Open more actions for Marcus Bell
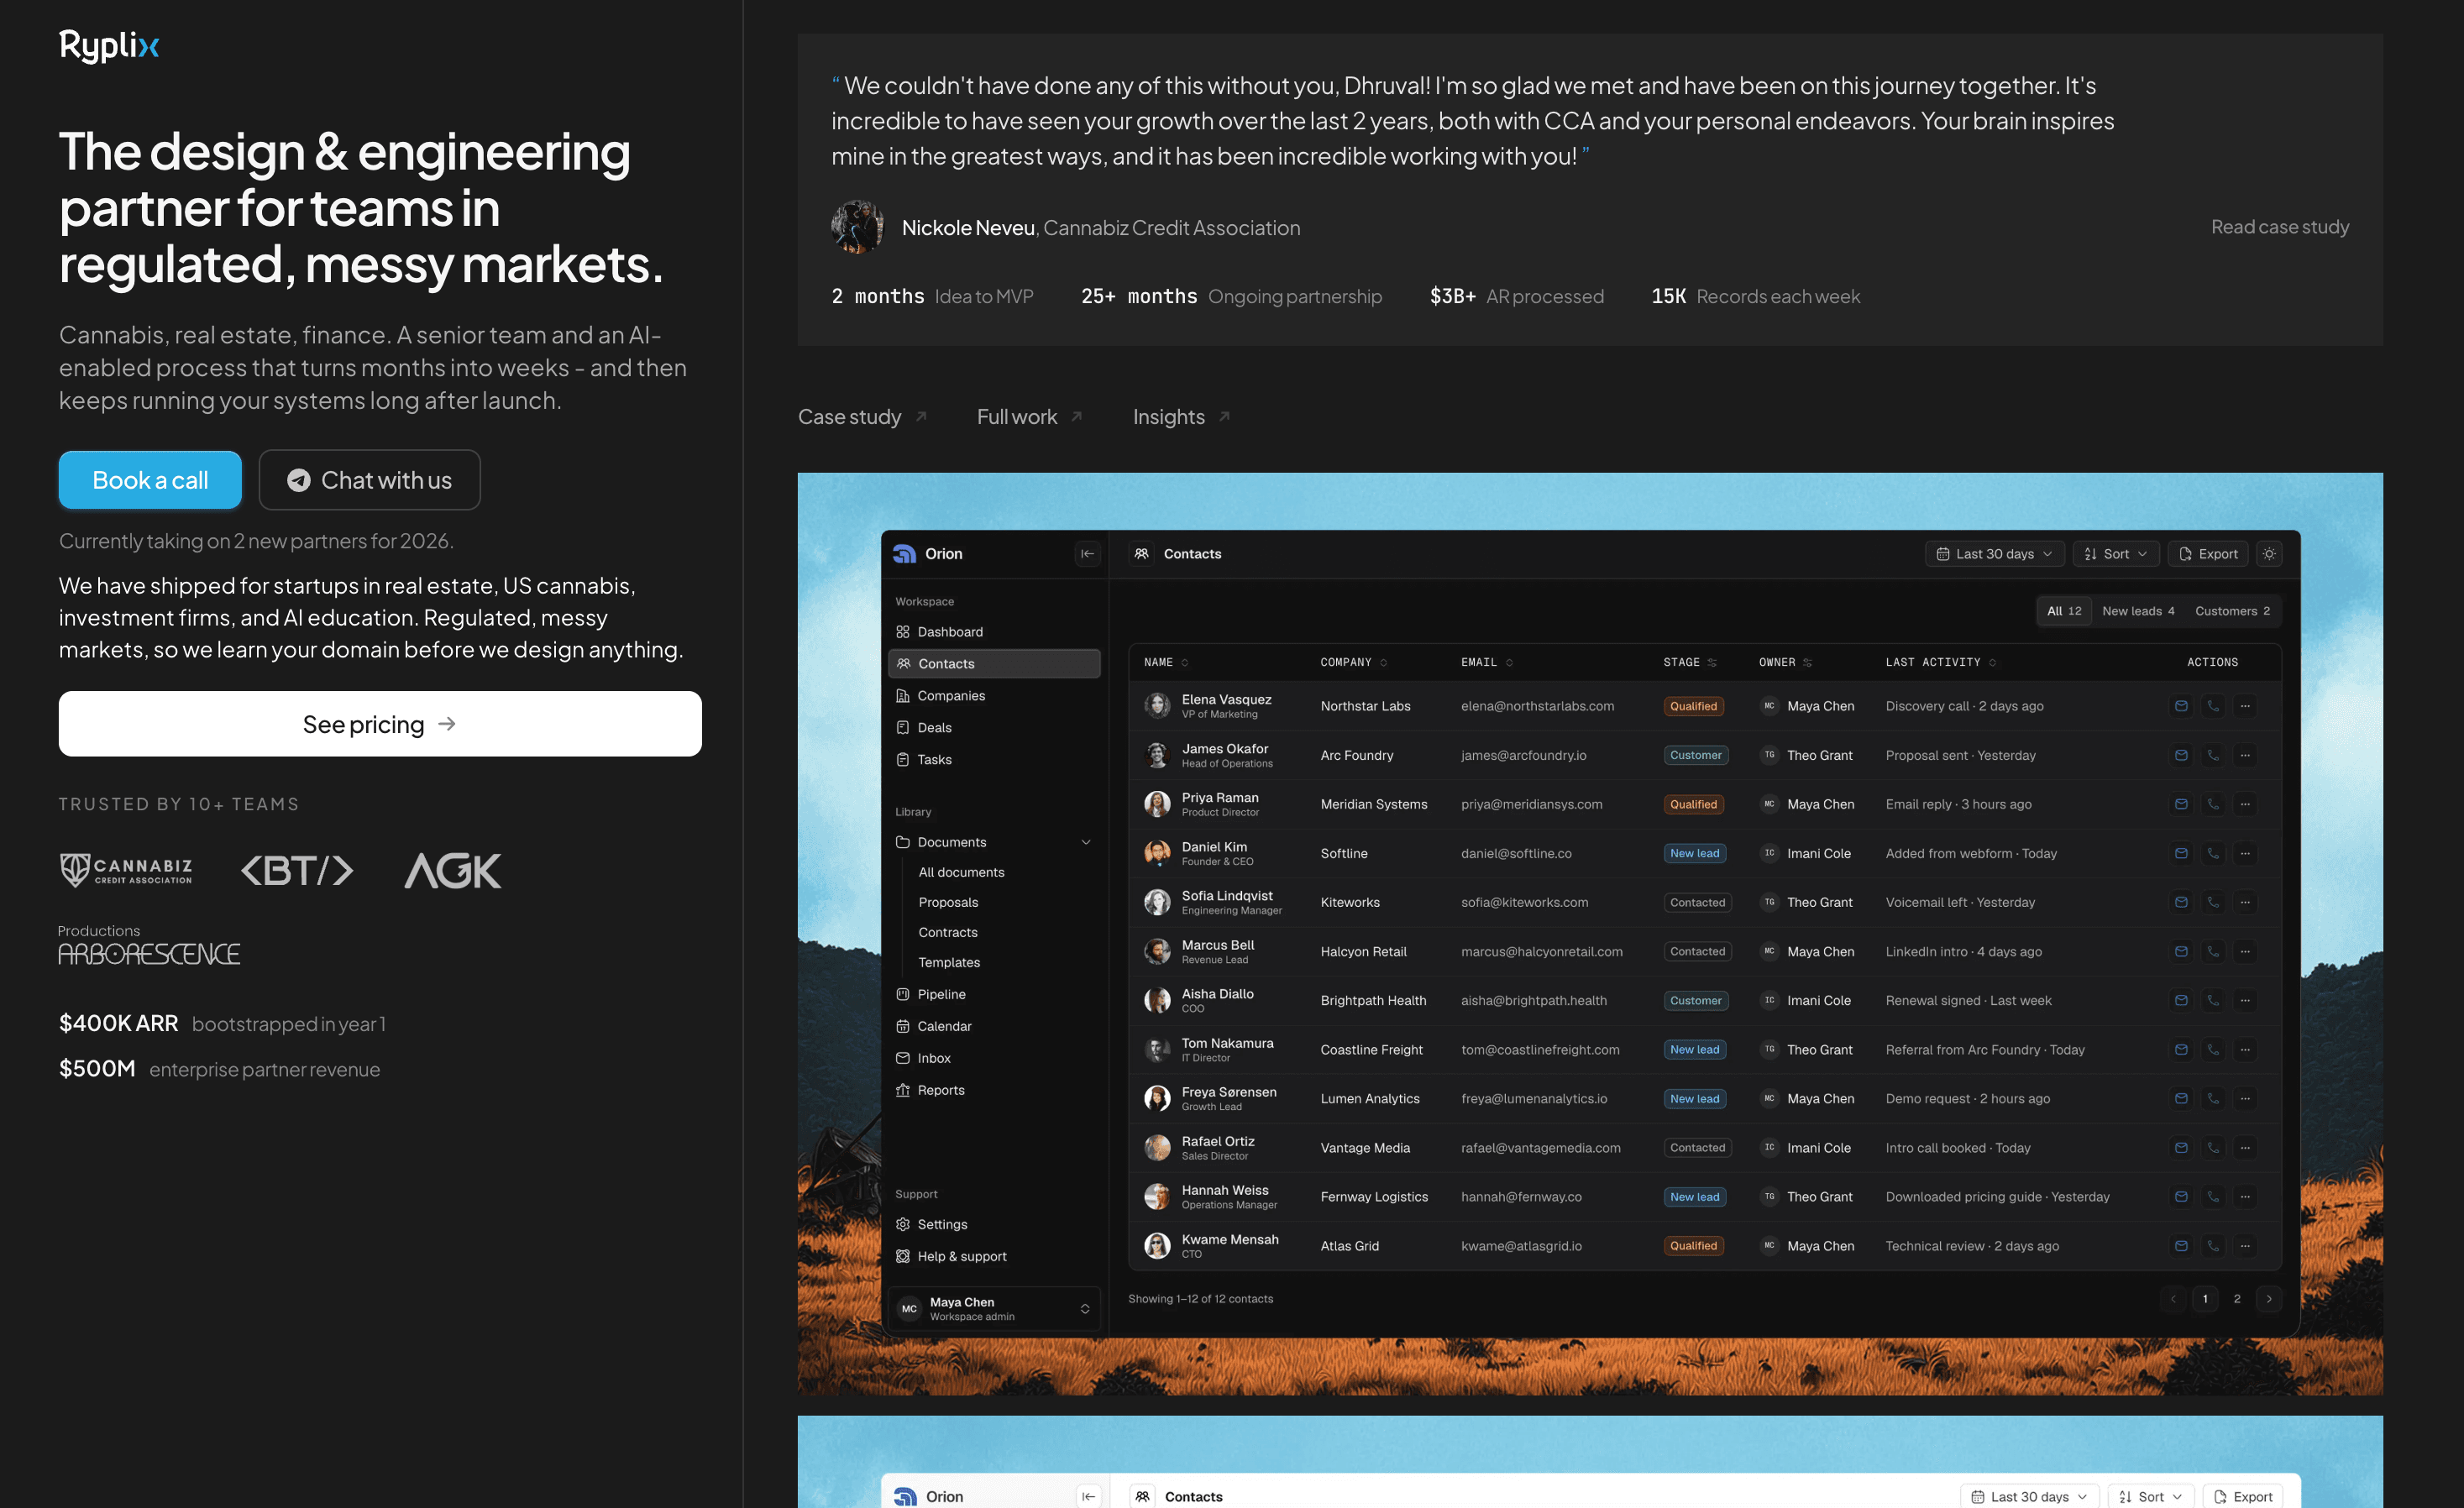 [x=2245, y=951]
